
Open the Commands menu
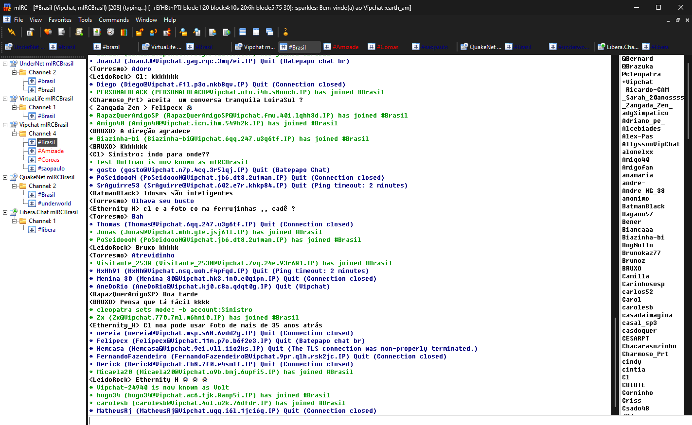(x=114, y=20)
